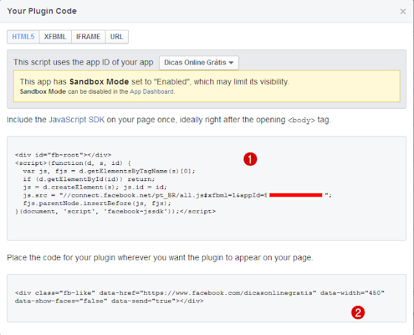This screenshot has height=335, width=414.
Task: Click 'This script uses the app ID' label
Action: pos(83,62)
